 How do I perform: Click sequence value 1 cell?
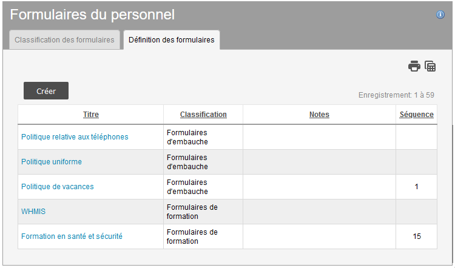(x=416, y=187)
